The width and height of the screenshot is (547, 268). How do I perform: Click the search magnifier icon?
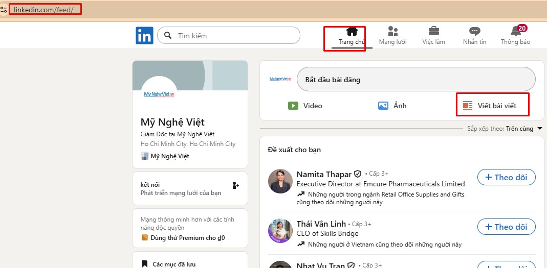[168, 36]
